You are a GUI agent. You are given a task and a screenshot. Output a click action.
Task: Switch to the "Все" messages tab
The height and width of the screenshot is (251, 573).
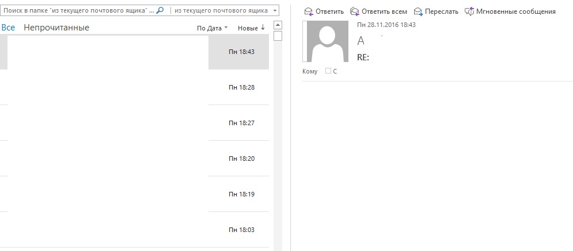8,28
